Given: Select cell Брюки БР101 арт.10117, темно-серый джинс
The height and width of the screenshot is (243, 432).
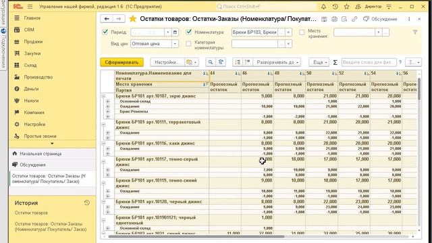Looking at the screenshot, I should point(162,162).
